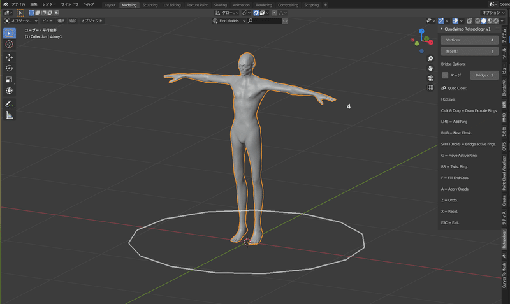The image size is (510, 304).
Task: Open the ヘルプ menu
Action: coord(89,4)
